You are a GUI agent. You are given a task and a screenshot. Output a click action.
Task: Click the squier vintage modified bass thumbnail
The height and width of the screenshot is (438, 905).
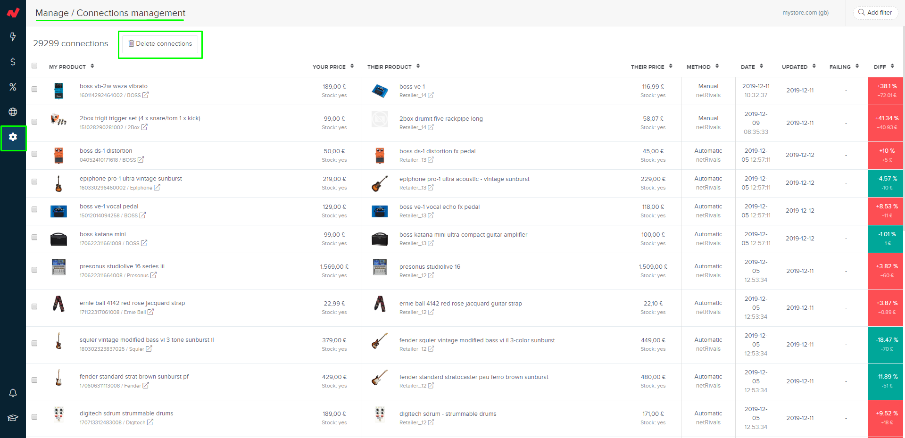(58, 340)
